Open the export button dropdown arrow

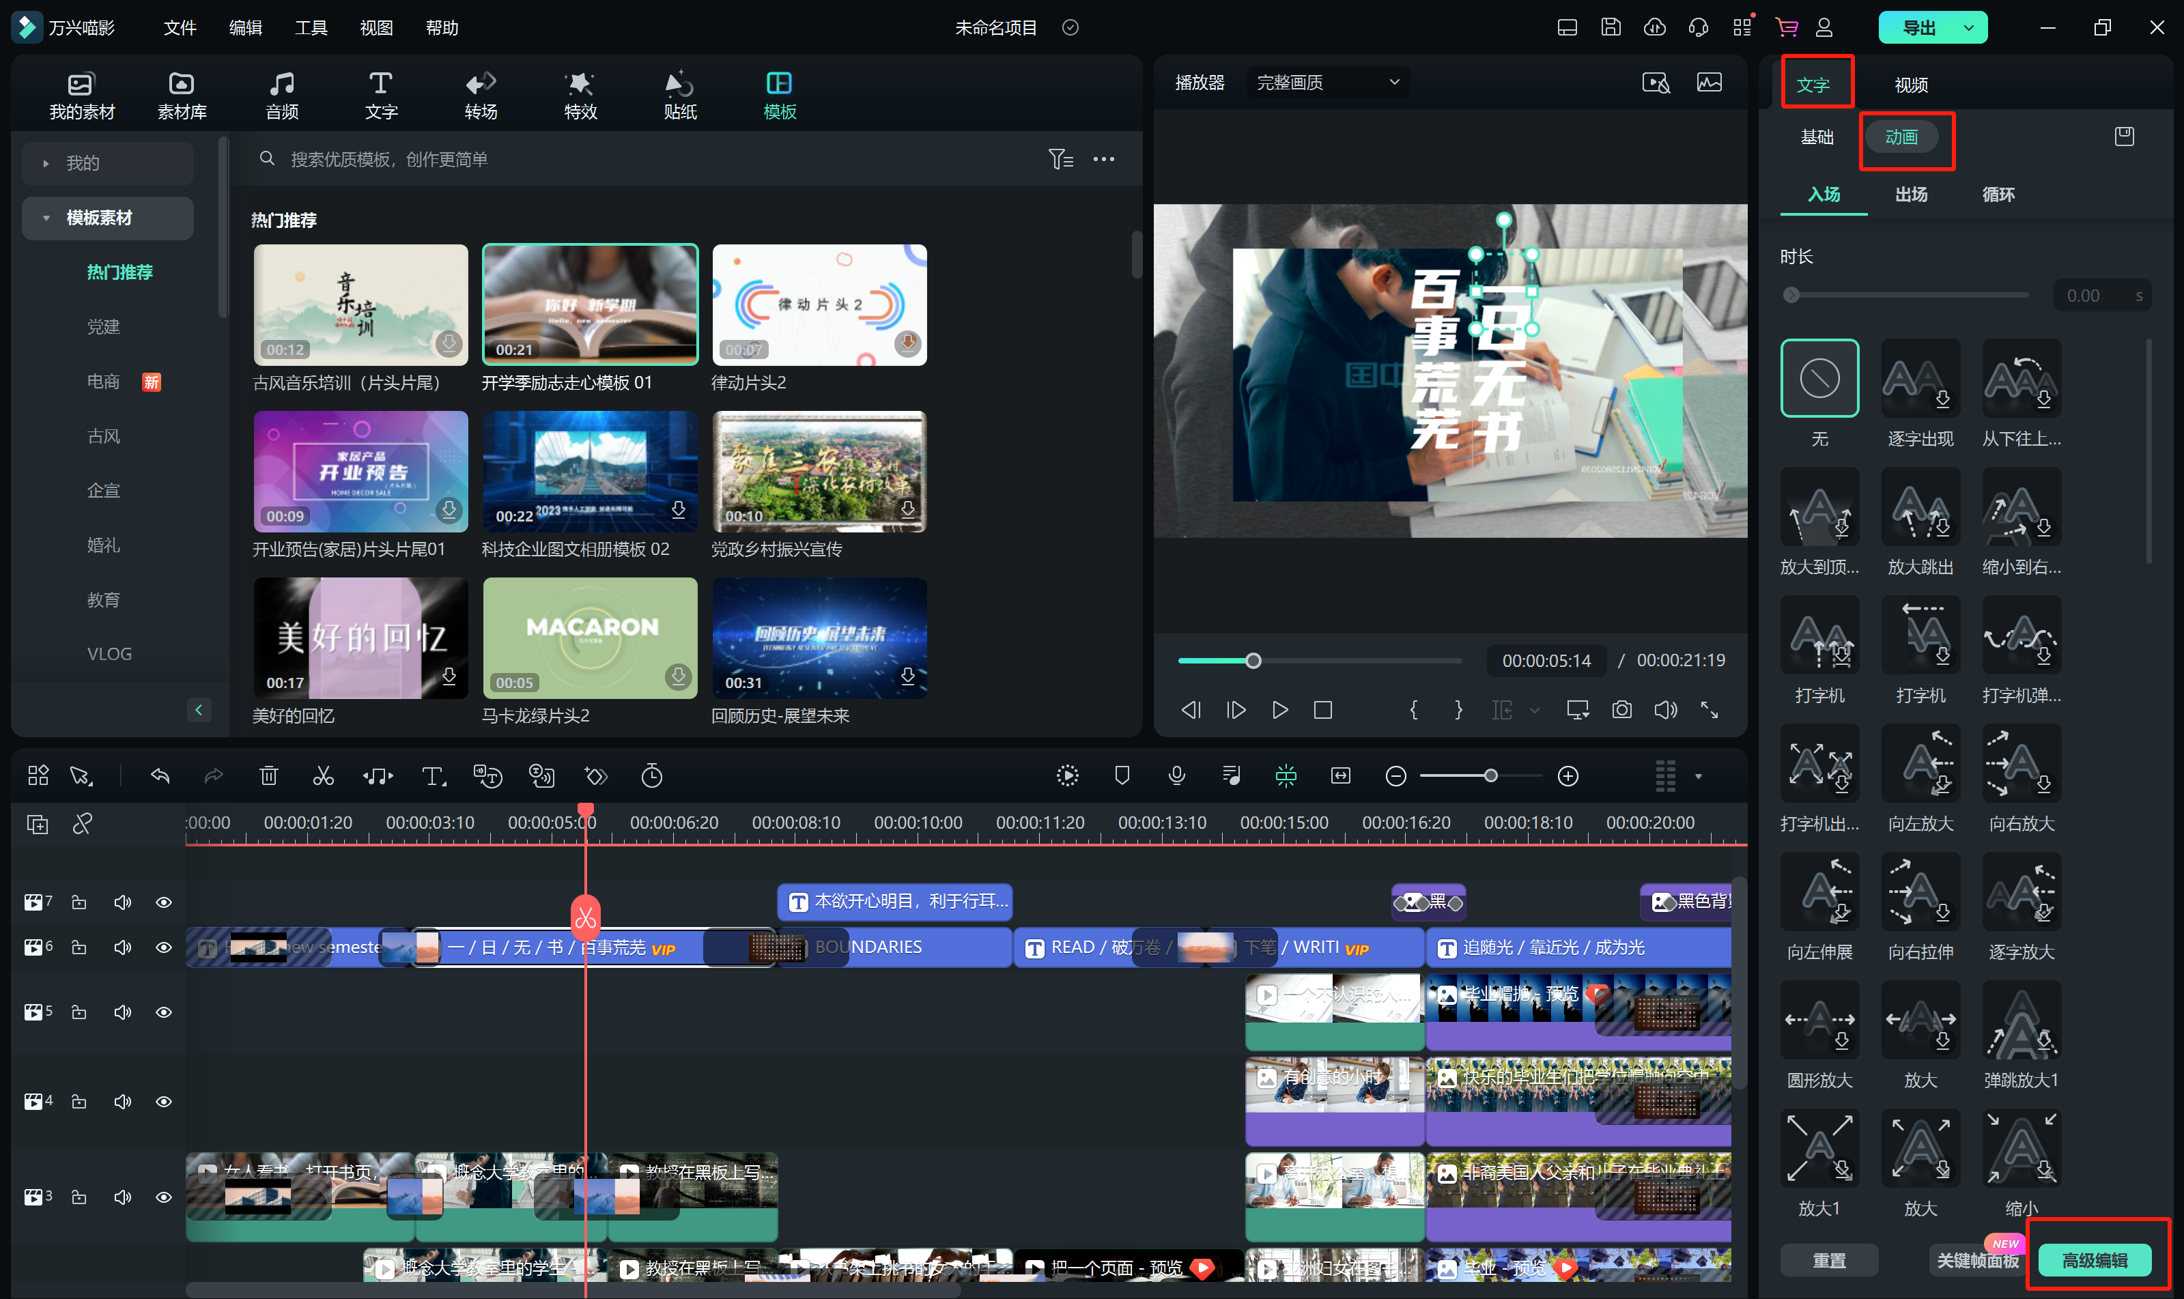(x=1969, y=28)
